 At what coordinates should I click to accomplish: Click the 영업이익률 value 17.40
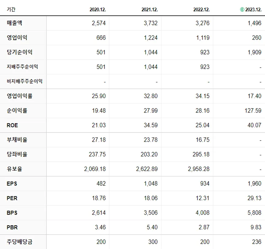coord(255,96)
